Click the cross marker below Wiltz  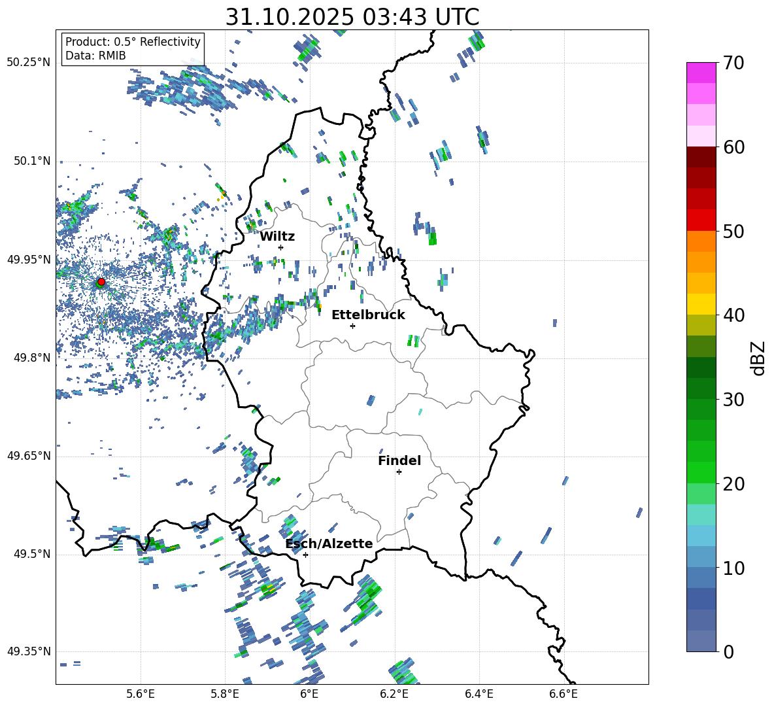[280, 247]
